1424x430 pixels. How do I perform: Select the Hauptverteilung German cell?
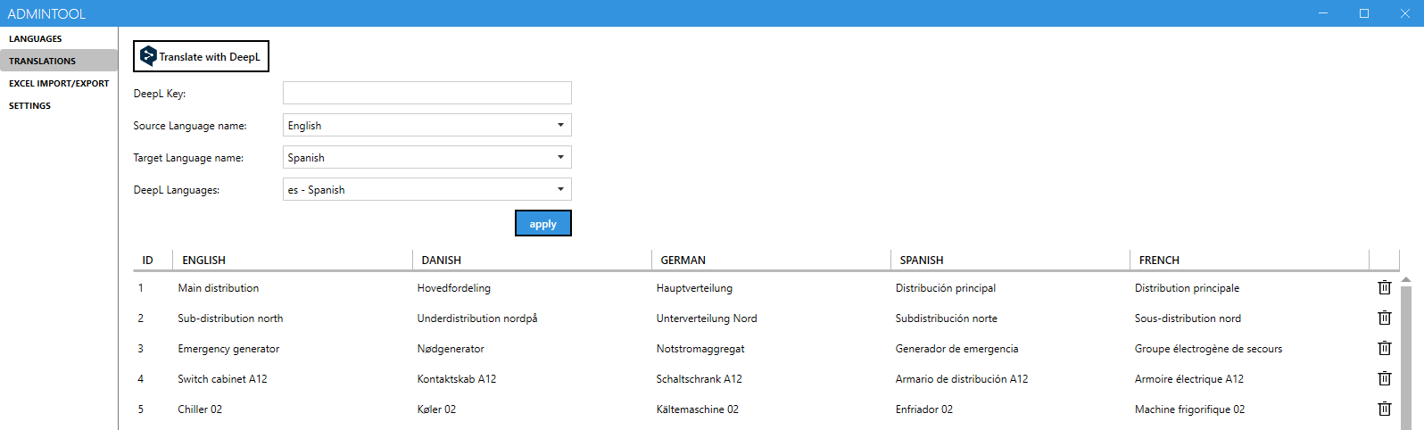click(694, 288)
